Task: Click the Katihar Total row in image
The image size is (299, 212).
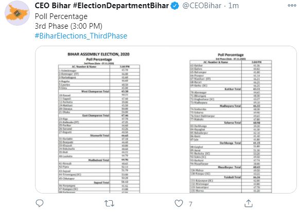Action: pyautogui.click(x=231, y=89)
